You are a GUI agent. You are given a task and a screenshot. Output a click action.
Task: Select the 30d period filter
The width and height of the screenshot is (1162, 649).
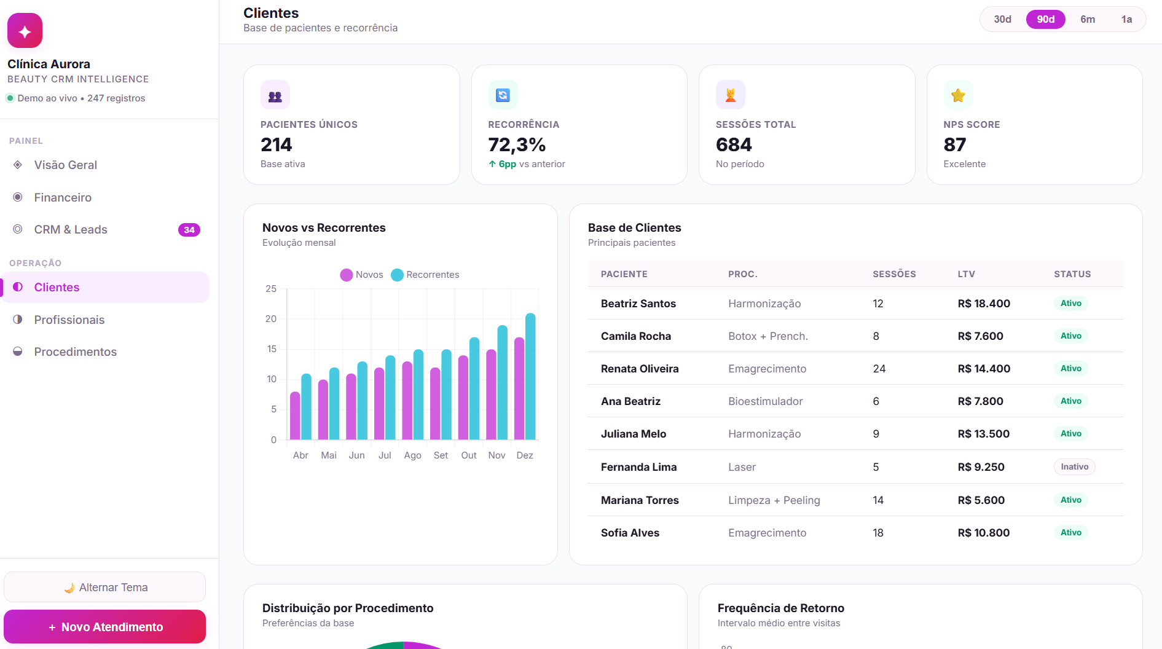tap(1002, 19)
